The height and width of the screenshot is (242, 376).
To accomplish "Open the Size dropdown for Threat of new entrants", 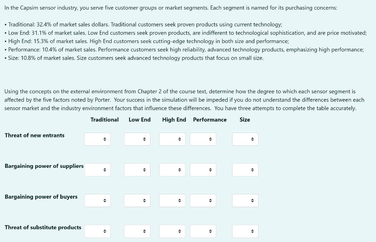I will pyautogui.click(x=245, y=139).
